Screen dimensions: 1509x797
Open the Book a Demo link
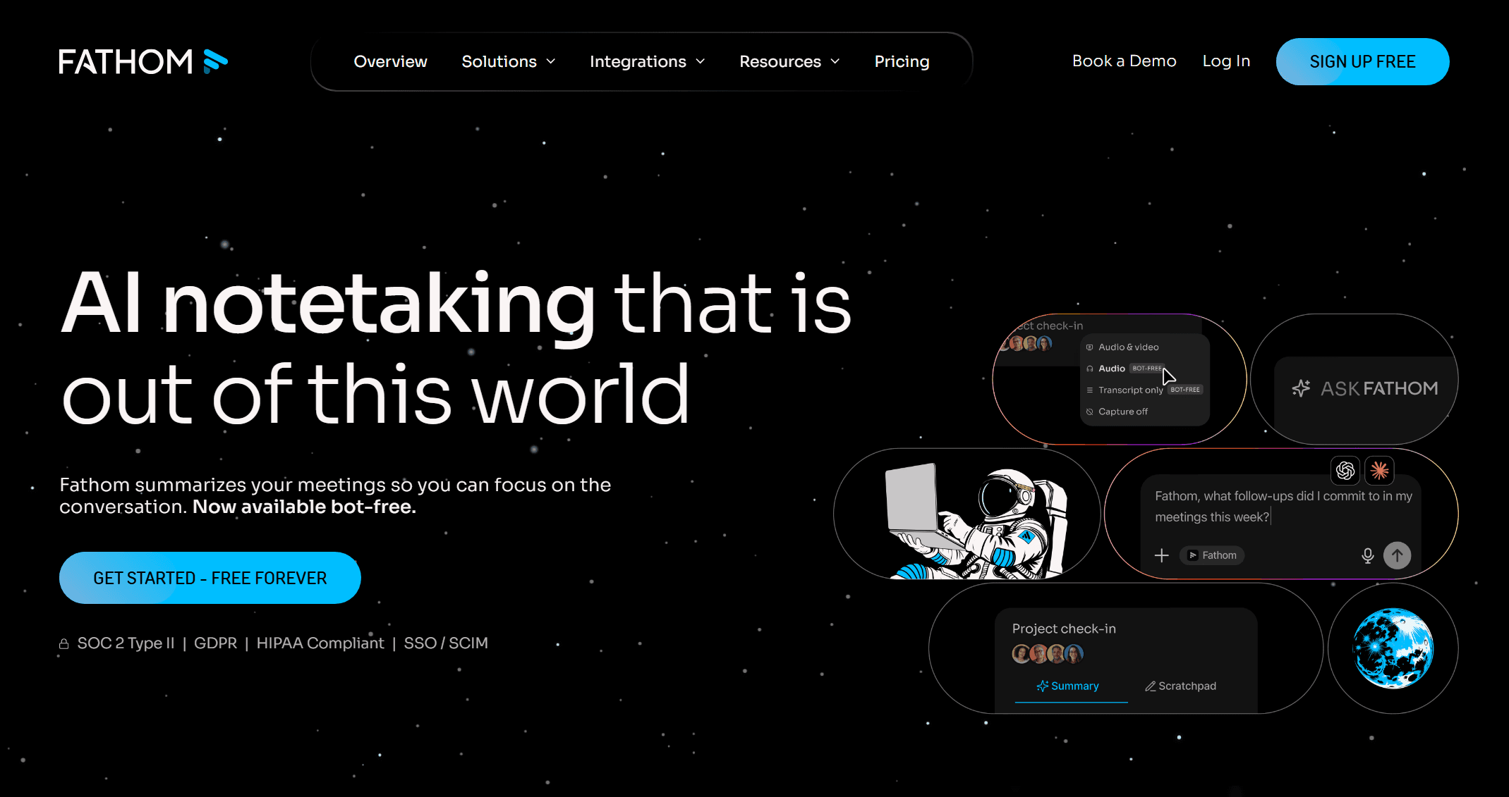pos(1124,61)
